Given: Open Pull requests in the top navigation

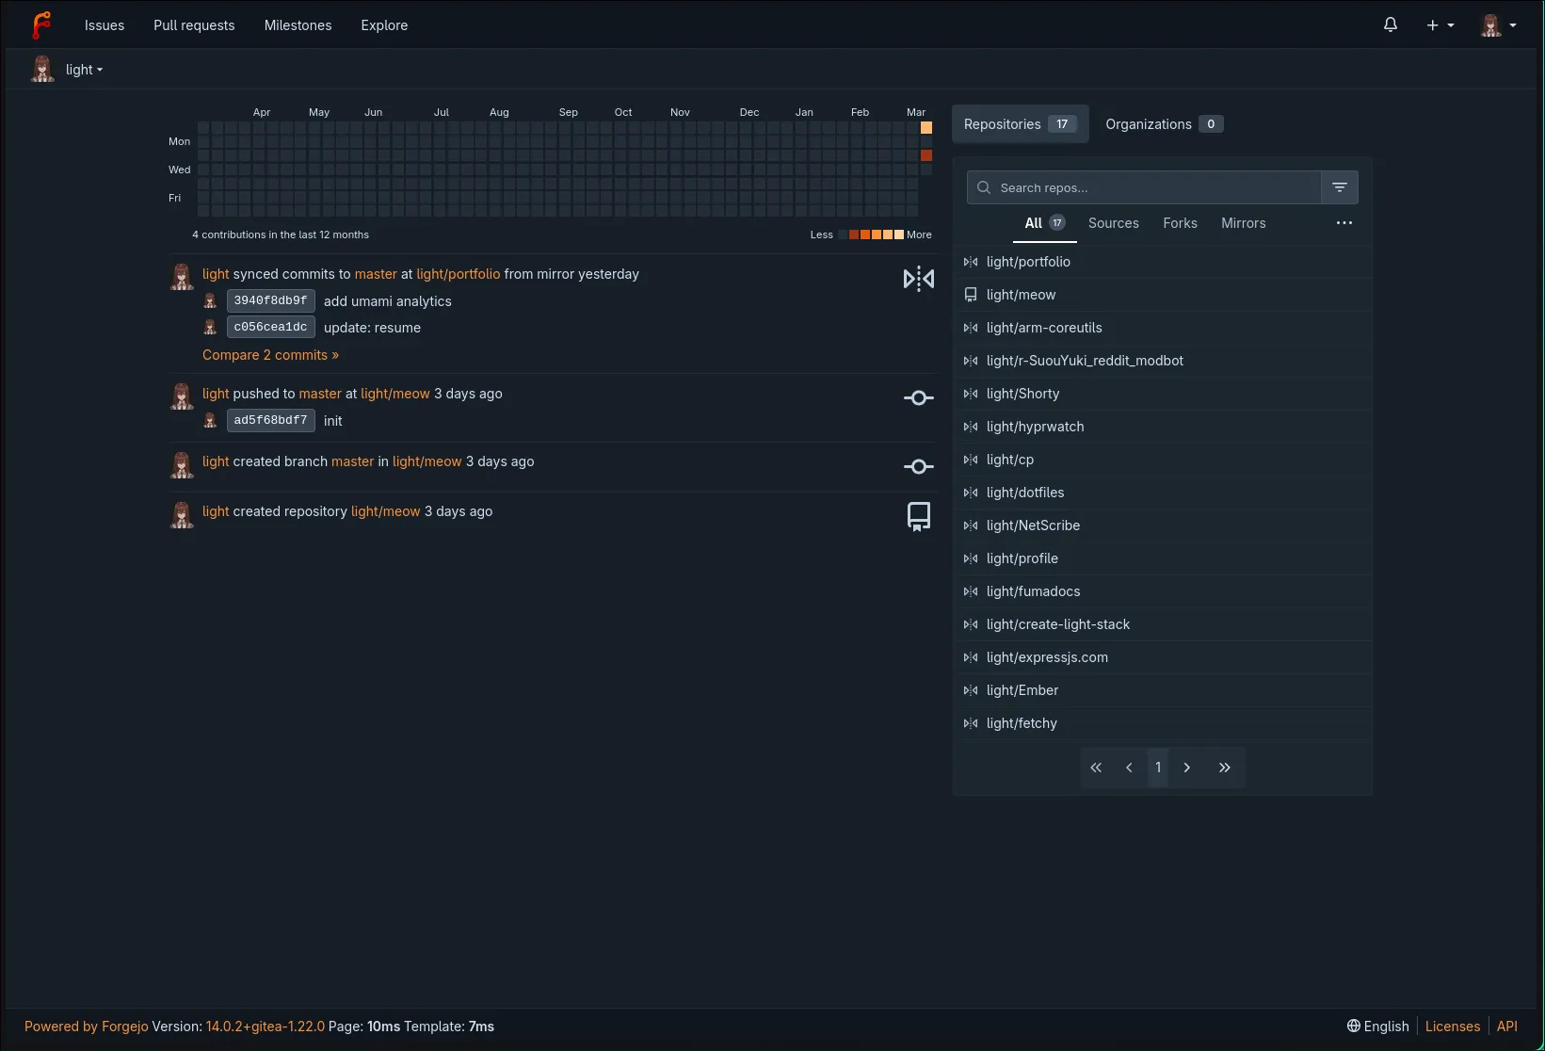Looking at the screenshot, I should click(194, 25).
